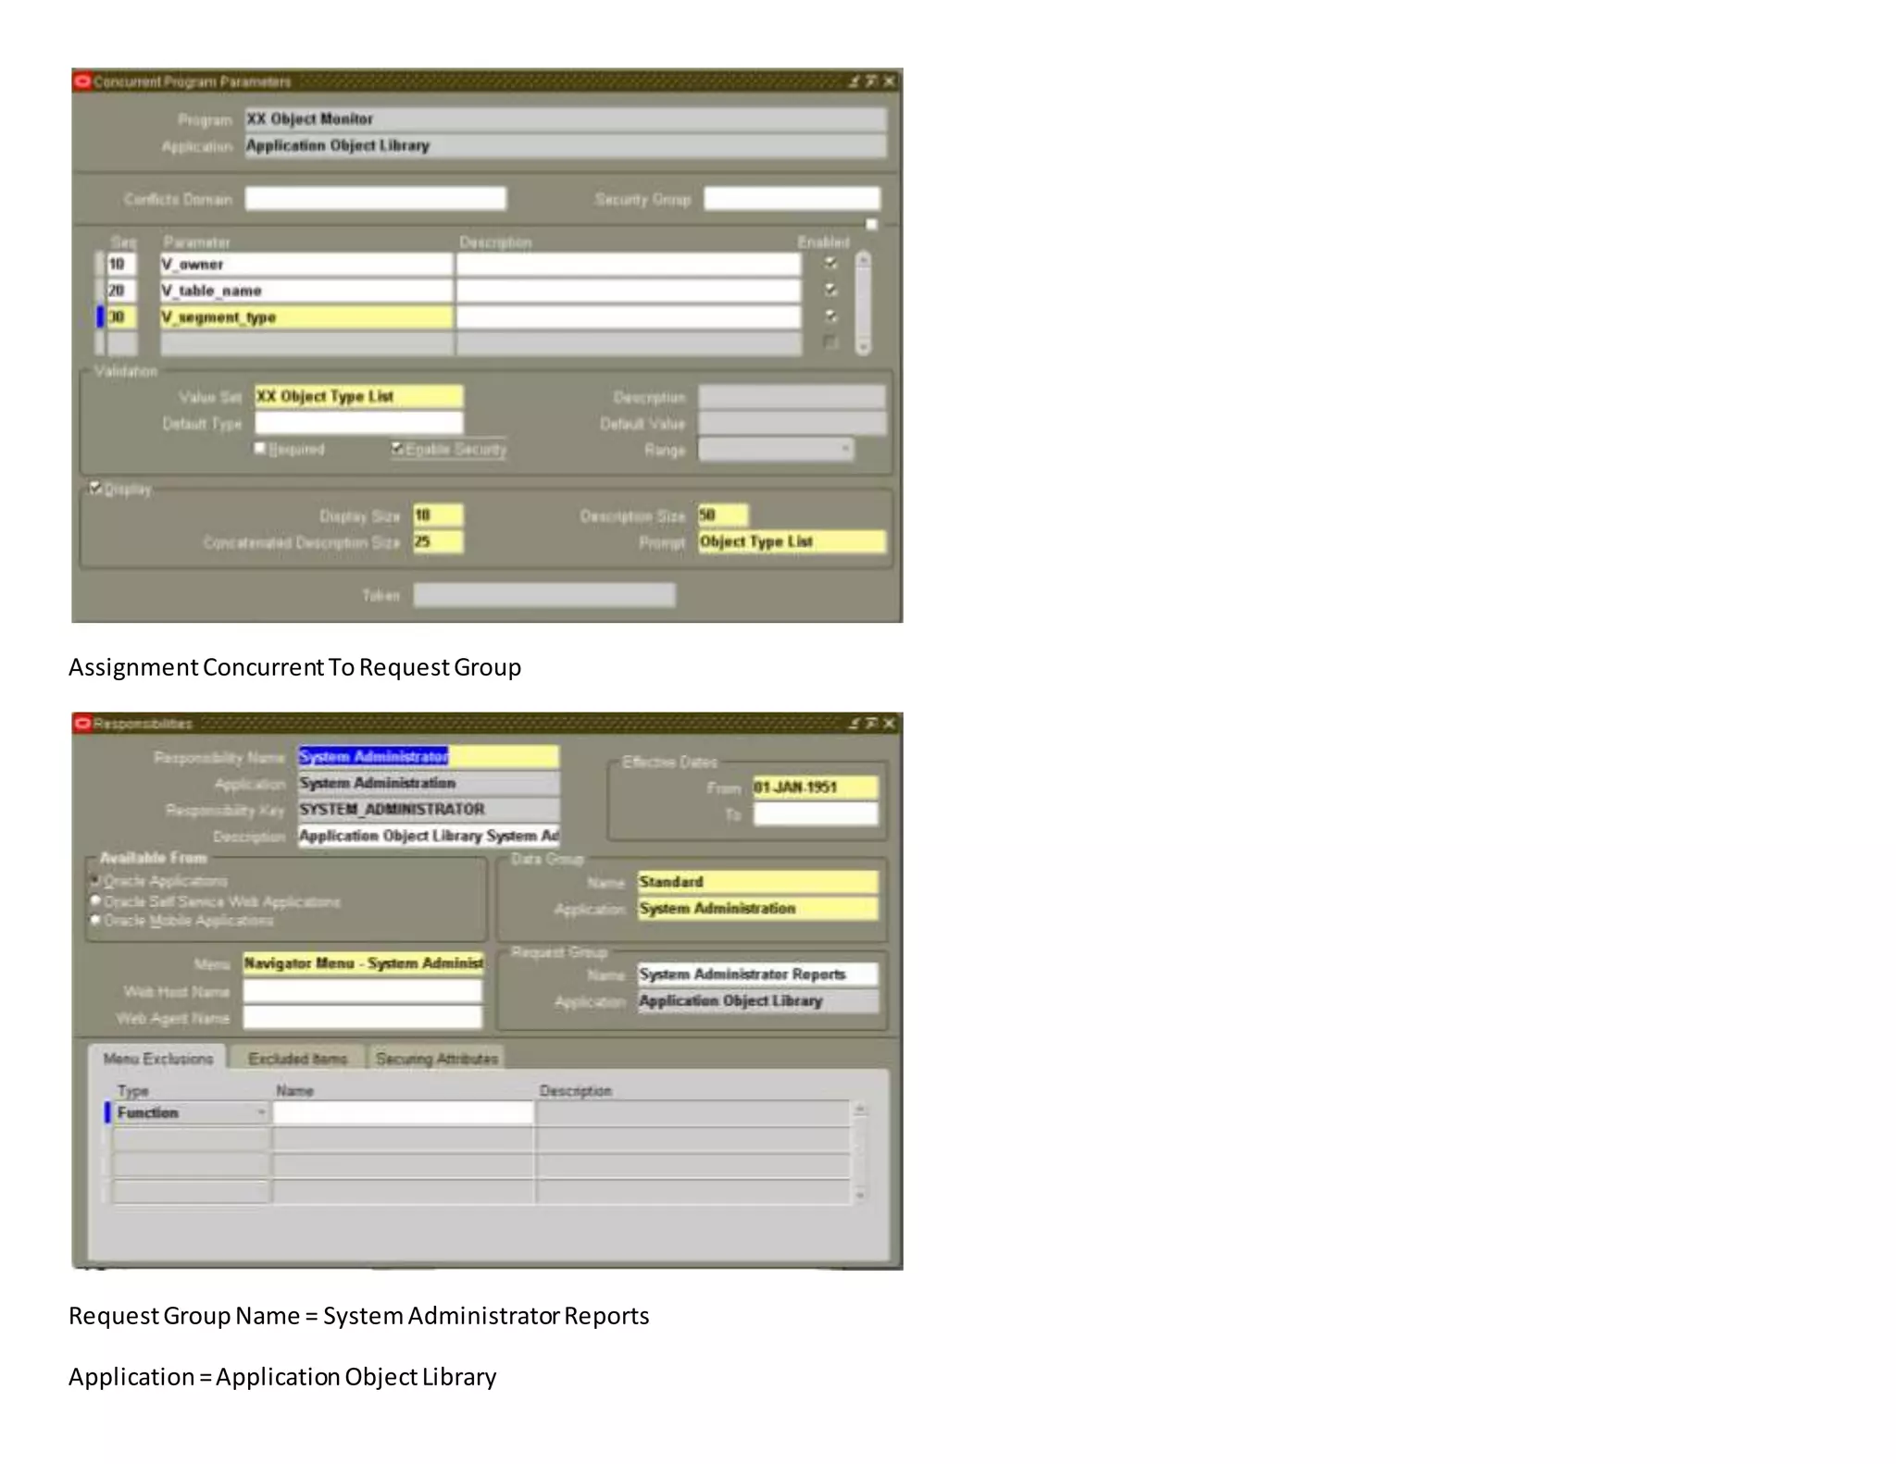Viewport: 1896px width, 1464px height.
Task: Select the V_table_name parameter field
Action: click(x=306, y=291)
